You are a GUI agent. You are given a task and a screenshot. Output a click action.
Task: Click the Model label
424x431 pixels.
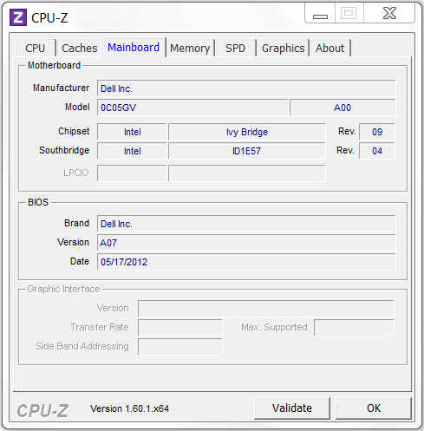click(77, 107)
